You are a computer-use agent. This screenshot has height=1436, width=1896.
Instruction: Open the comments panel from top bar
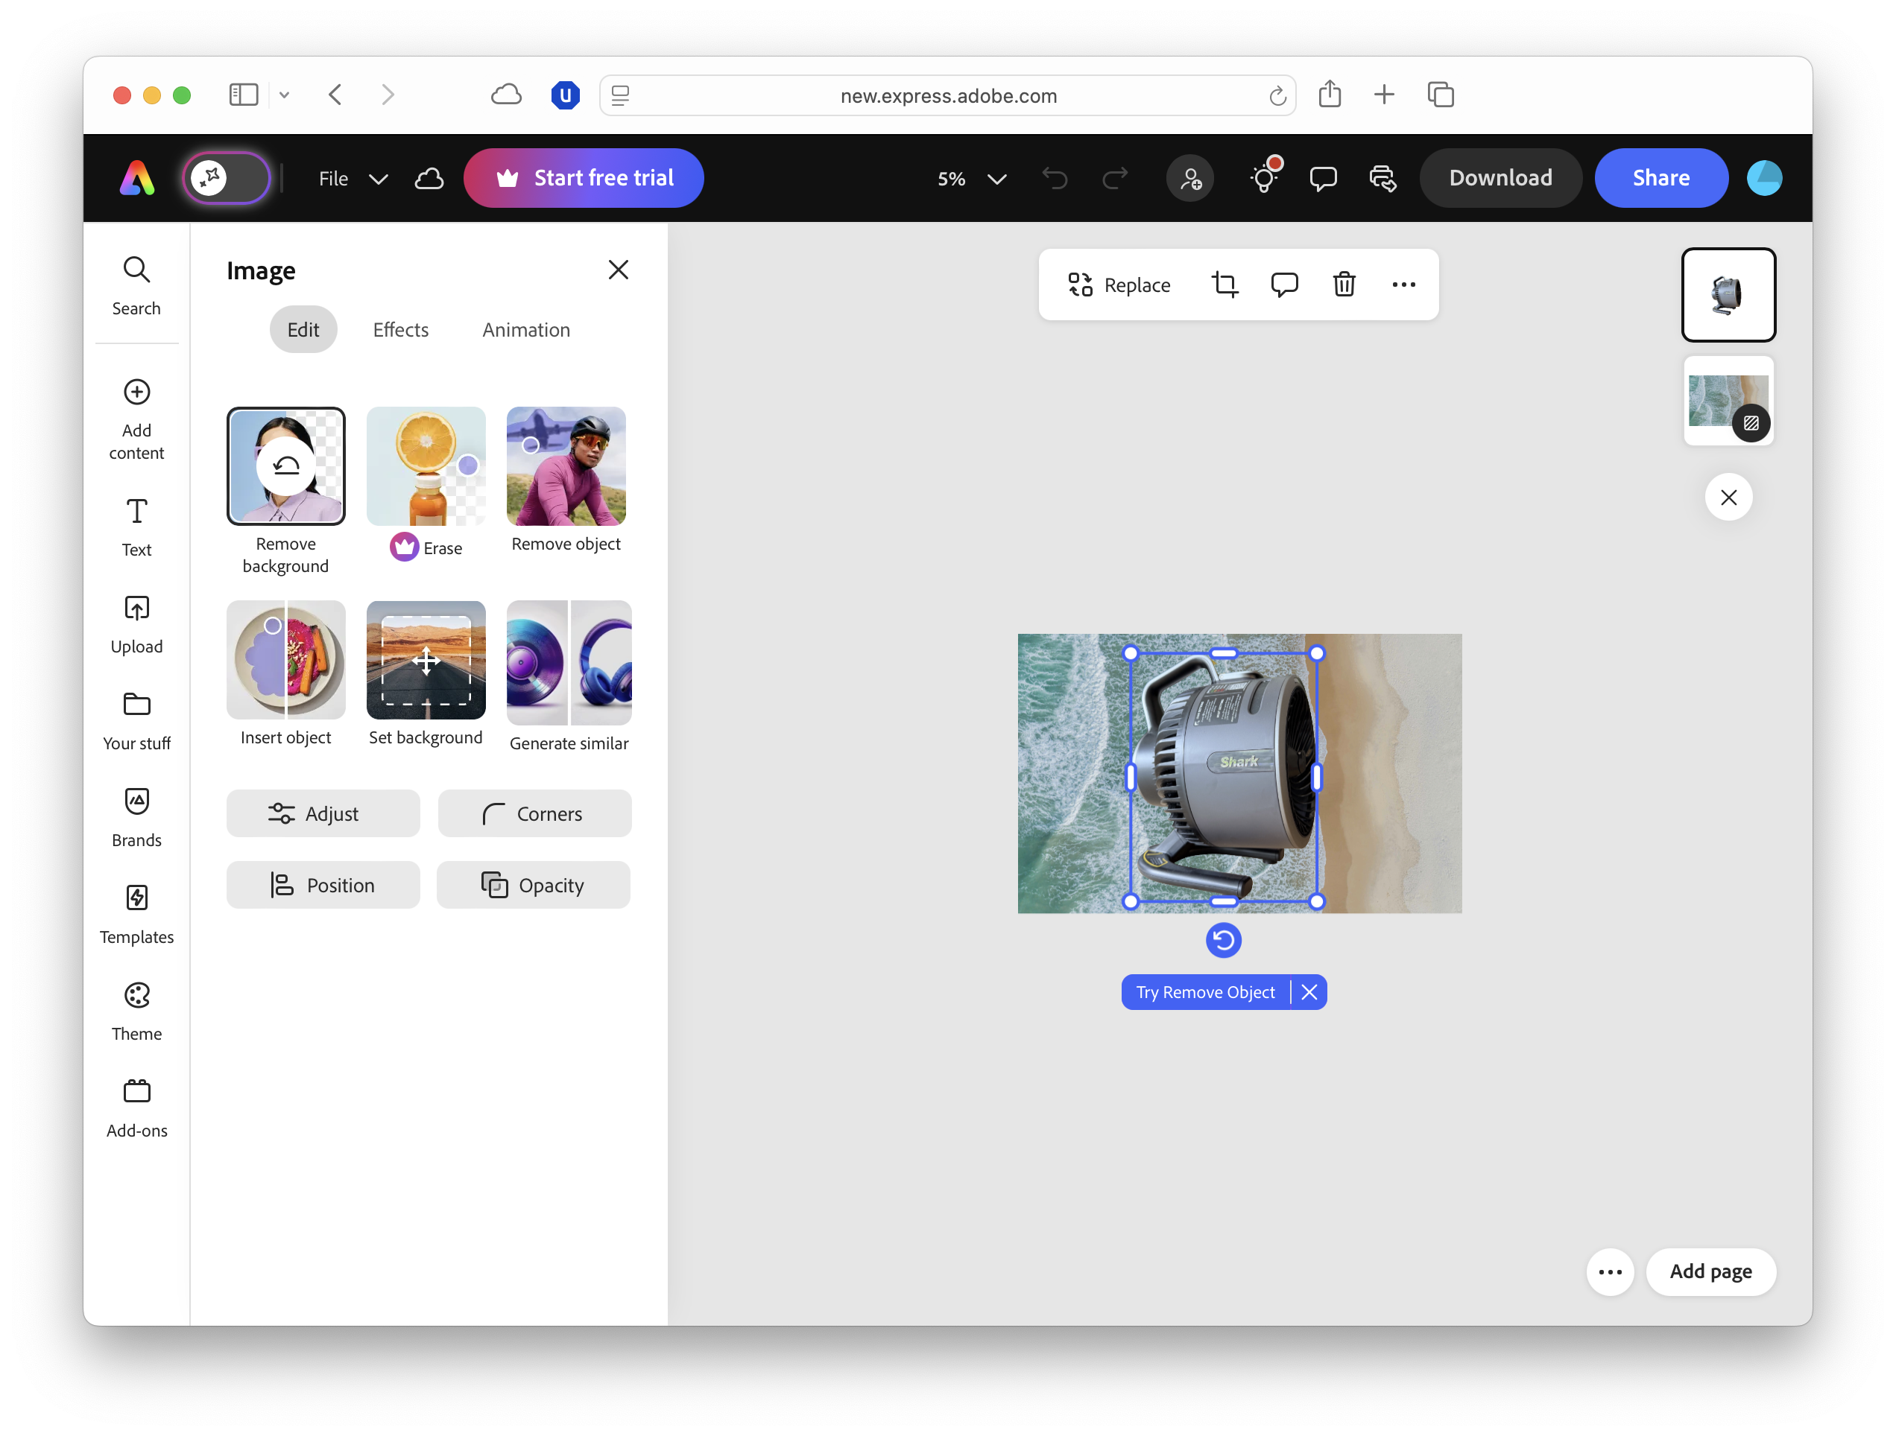click(x=1323, y=177)
